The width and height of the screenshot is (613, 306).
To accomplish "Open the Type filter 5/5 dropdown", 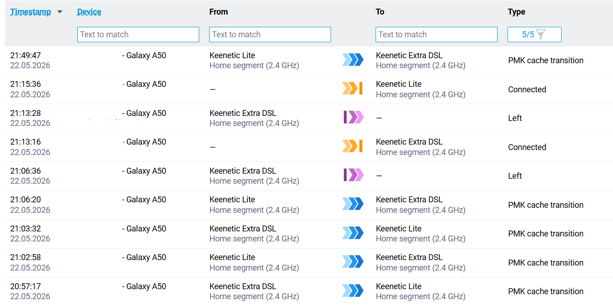I will (534, 35).
